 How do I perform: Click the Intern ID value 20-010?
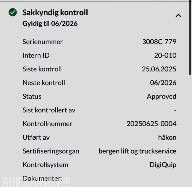(165, 56)
